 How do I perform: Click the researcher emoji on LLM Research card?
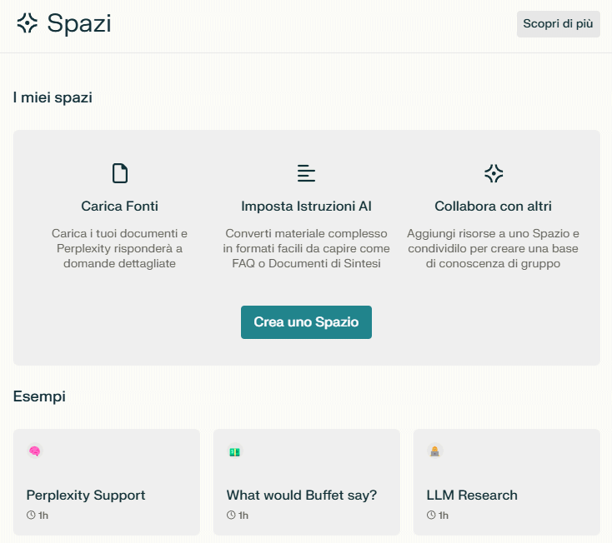point(434,451)
